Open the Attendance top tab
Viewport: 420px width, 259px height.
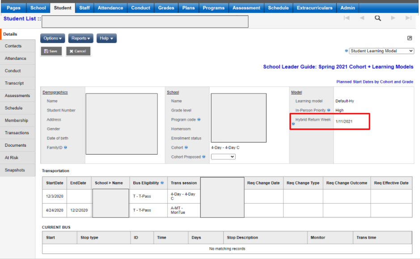click(x=110, y=8)
